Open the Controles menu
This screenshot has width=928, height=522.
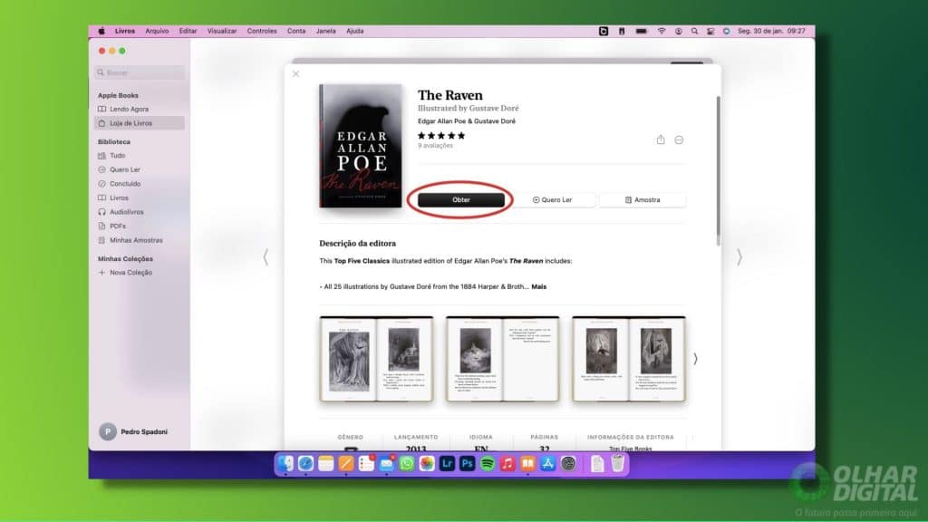coord(262,31)
